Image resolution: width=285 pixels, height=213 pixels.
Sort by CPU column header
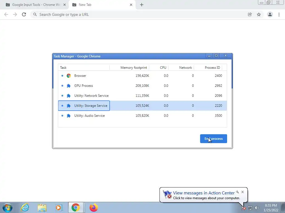159,68
